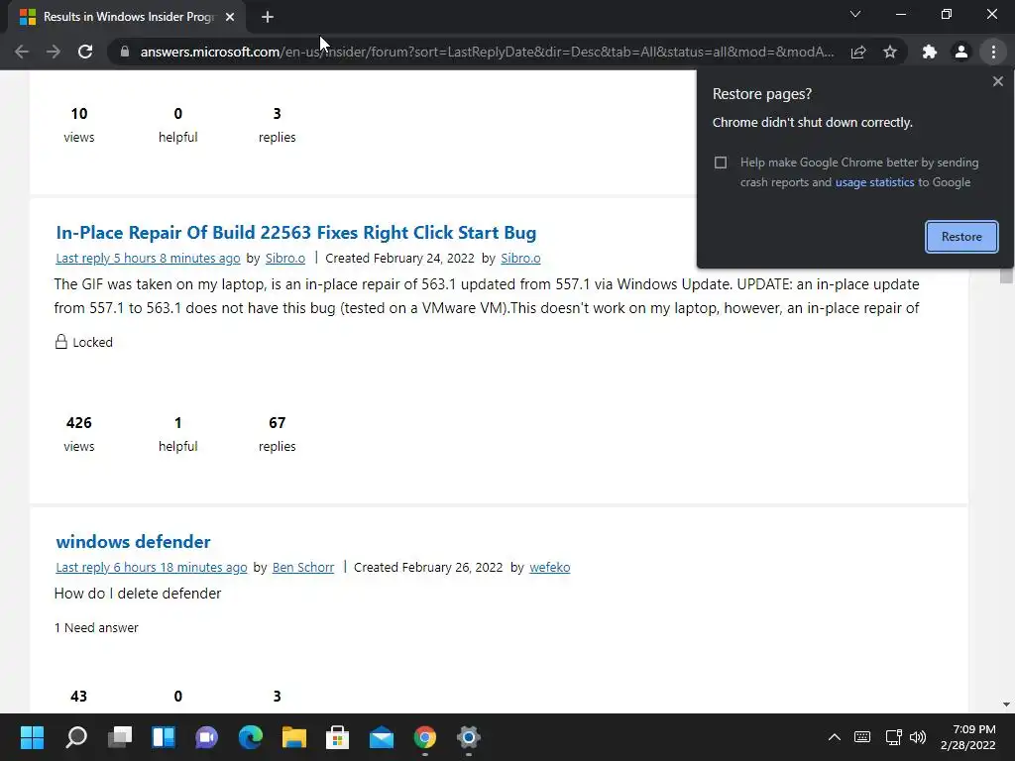The image size is (1015, 761).
Task: Open Last reply 5 hours 8 minutes ago
Action: coord(148,259)
